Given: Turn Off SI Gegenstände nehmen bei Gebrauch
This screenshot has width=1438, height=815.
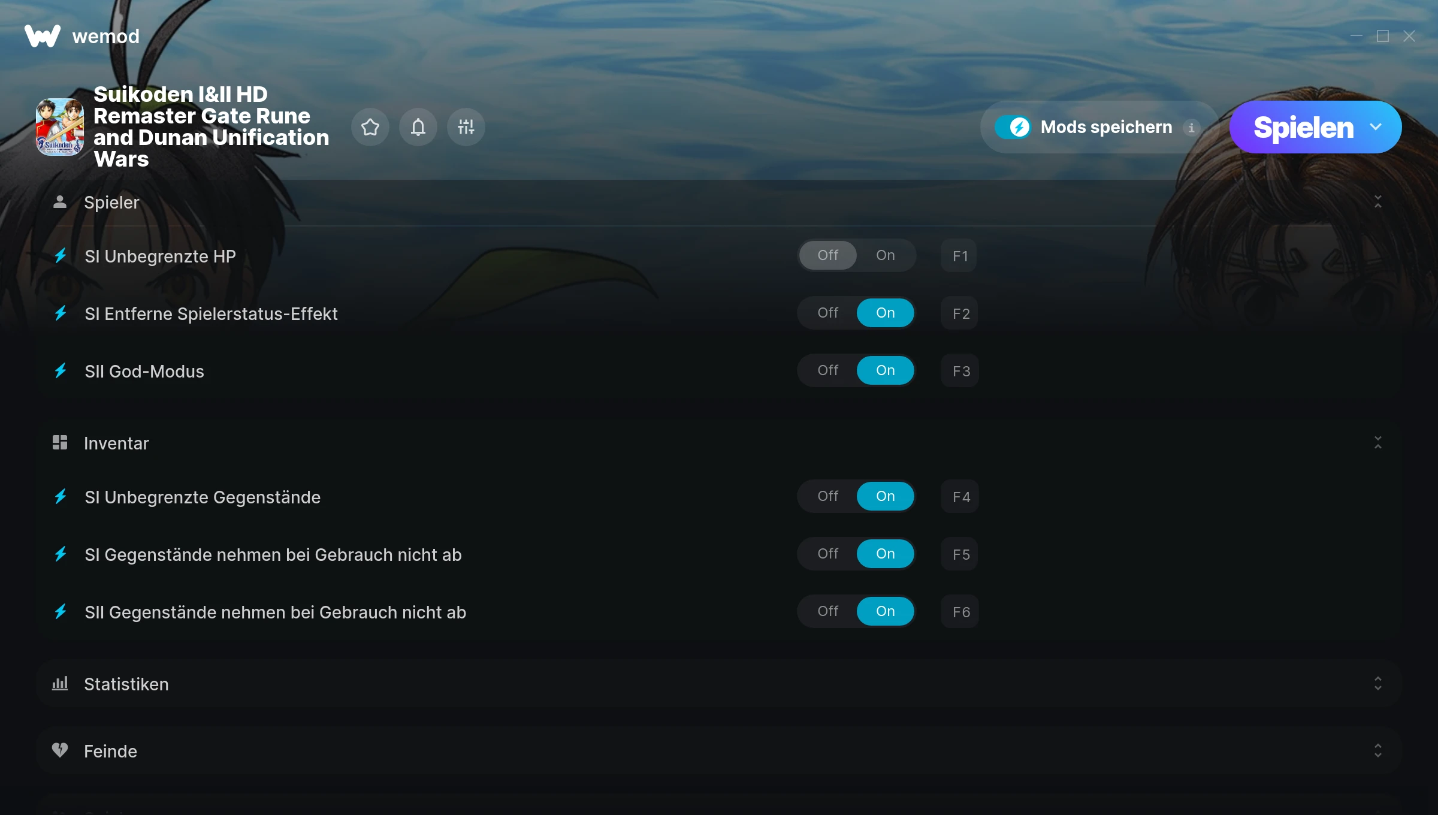Looking at the screenshot, I should coord(828,554).
